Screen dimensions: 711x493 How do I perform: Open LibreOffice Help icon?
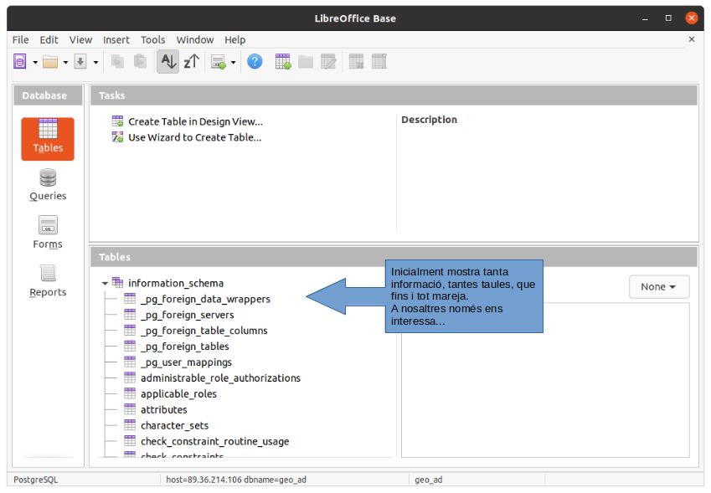coord(255,61)
